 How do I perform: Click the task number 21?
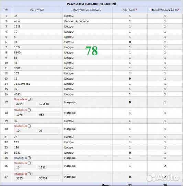[6, 137]
